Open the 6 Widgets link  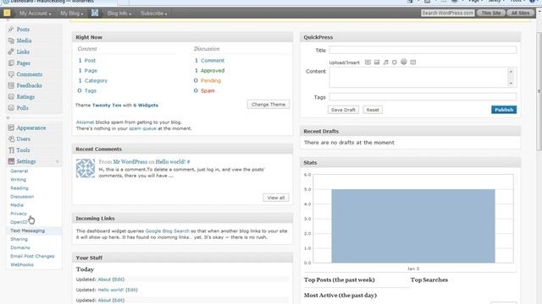coord(146,105)
